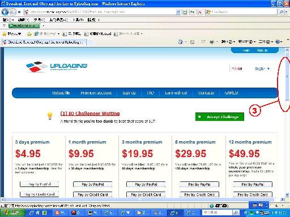Click the Home icon in command bar
Screen dimensions: 290x217
(181, 42)
